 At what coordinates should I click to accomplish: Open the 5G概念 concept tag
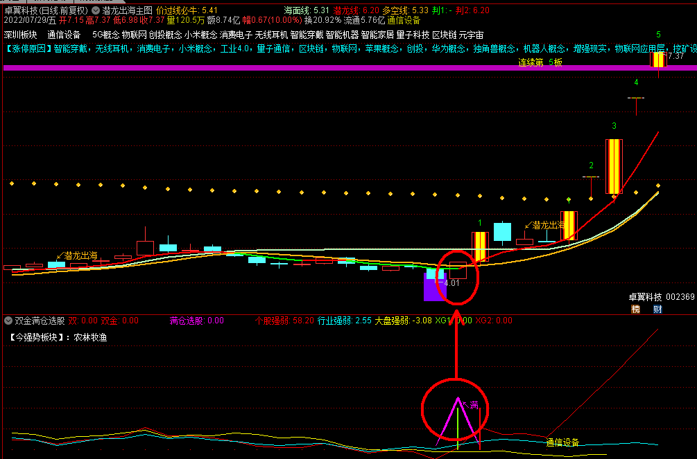[106, 35]
